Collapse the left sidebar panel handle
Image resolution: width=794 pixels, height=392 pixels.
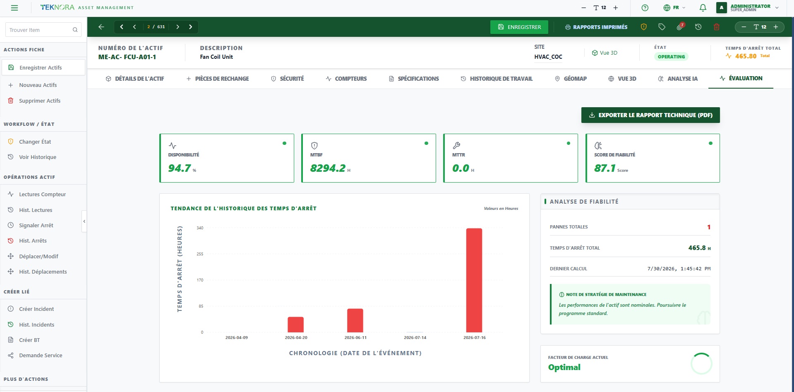click(84, 221)
